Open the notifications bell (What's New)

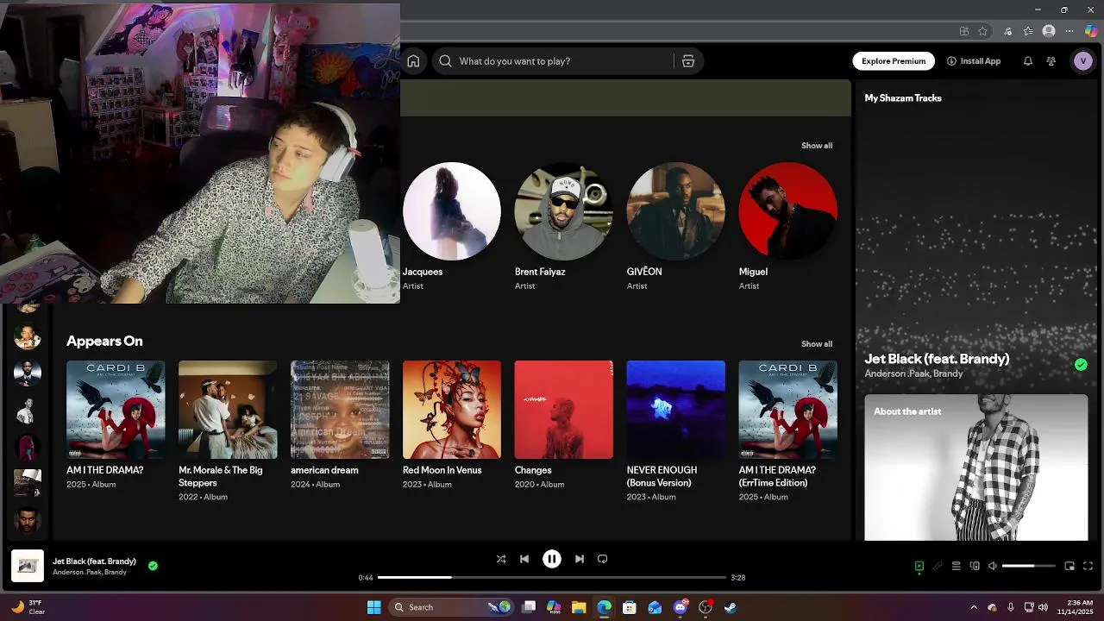(1027, 61)
